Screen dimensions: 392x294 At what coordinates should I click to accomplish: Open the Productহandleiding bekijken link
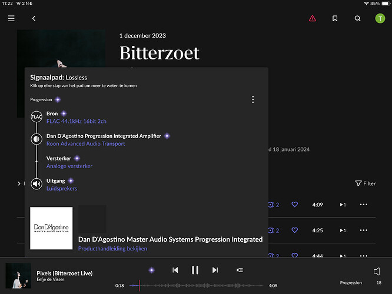click(x=112, y=249)
